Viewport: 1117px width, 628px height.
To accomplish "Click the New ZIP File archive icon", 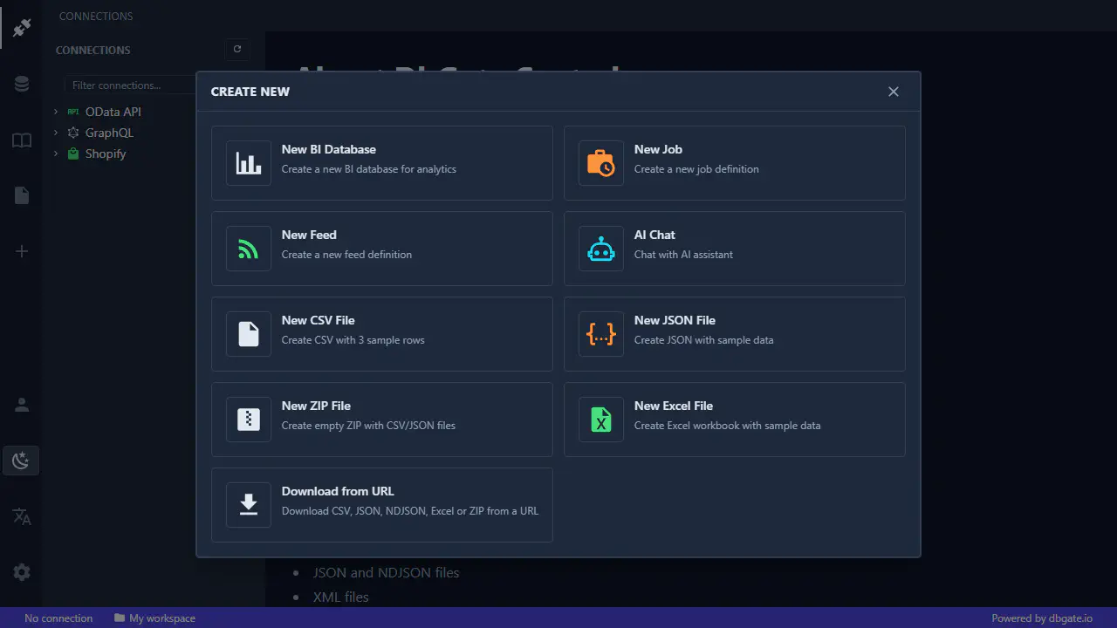I will [x=249, y=420].
